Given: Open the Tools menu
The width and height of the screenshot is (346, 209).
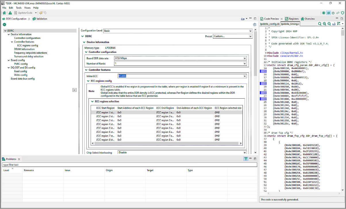Looking at the screenshot, I should 18,8.
